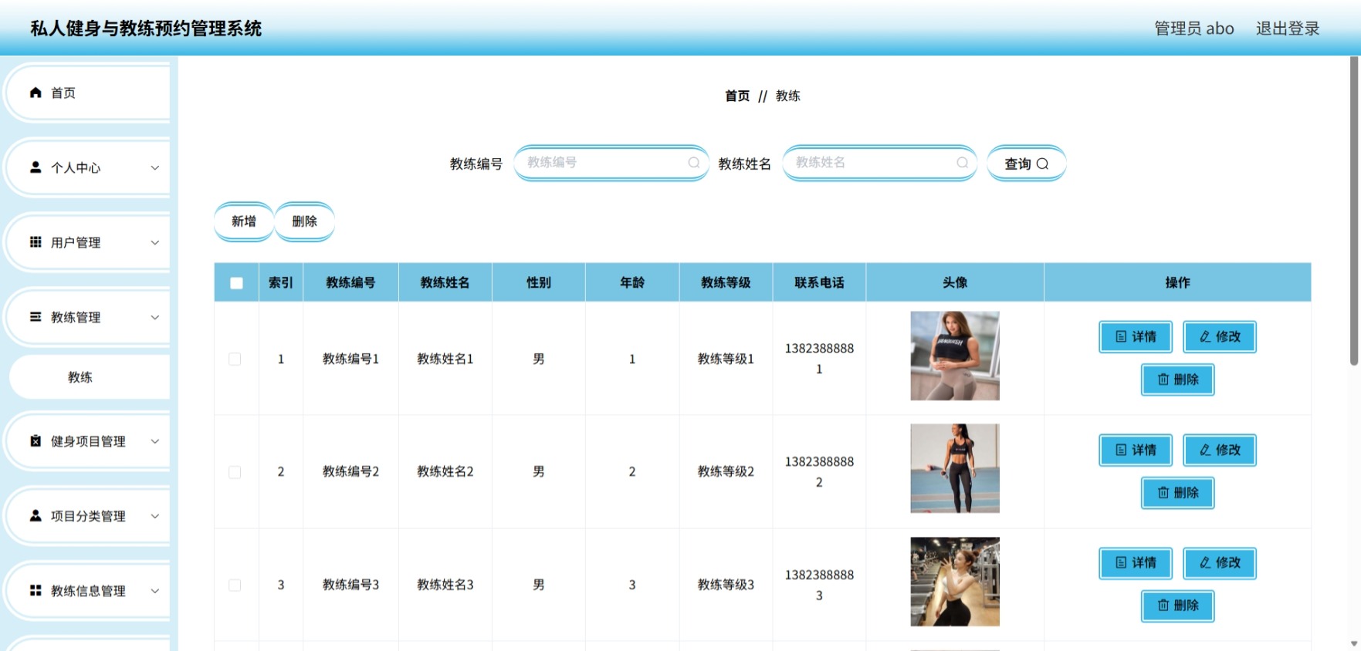Check the row checkbox for 教练编号3
The image size is (1361, 651).
tap(235, 585)
